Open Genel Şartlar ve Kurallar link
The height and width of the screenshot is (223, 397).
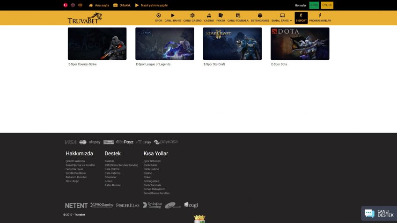click(x=80, y=165)
